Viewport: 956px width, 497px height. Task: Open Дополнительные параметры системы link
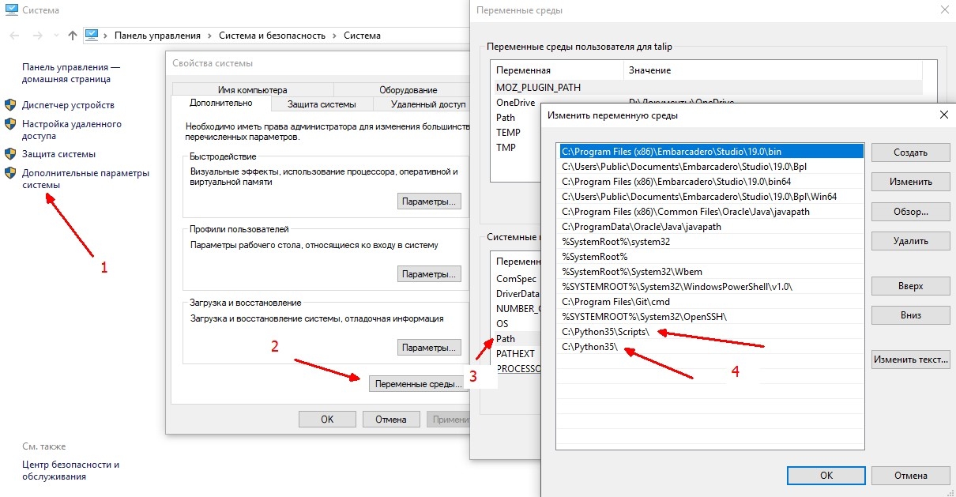pos(85,179)
